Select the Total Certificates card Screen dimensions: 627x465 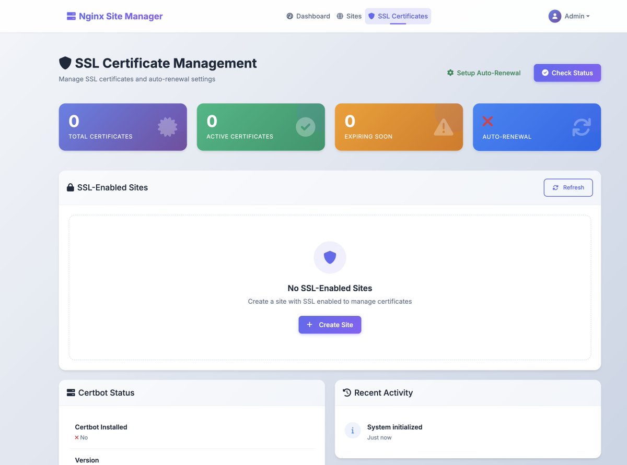(x=123, y=127)
